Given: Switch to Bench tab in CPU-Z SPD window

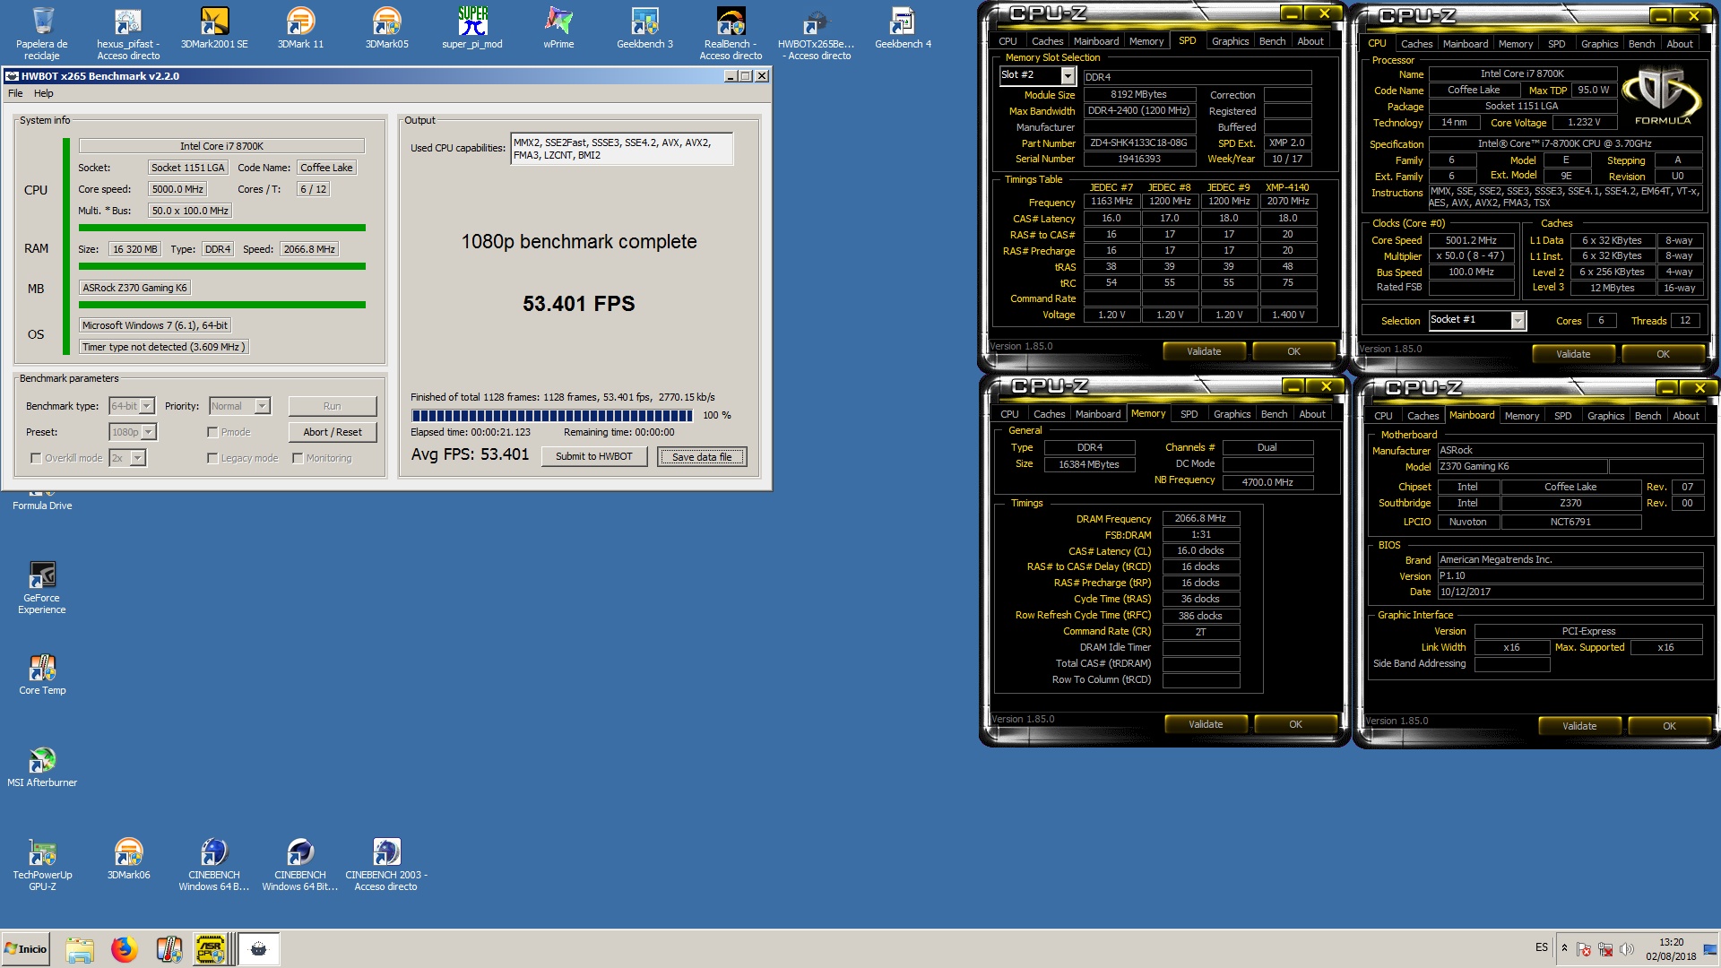Looking at the screenshot, I should click(x=1272, y=41).
